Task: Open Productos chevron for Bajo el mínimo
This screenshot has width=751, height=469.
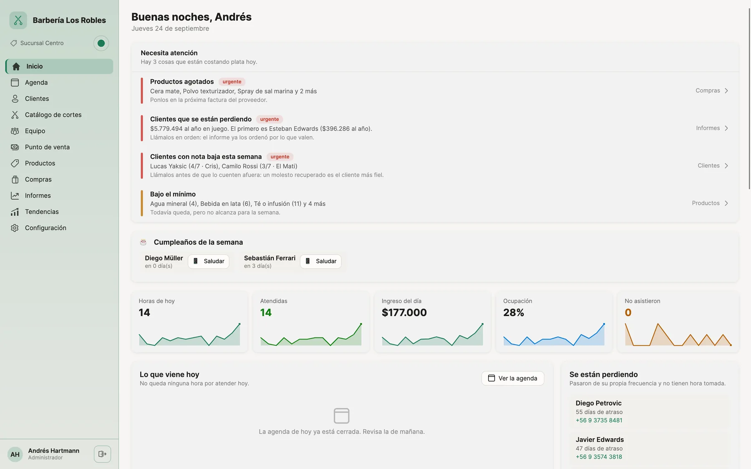Action: point(726,203)
